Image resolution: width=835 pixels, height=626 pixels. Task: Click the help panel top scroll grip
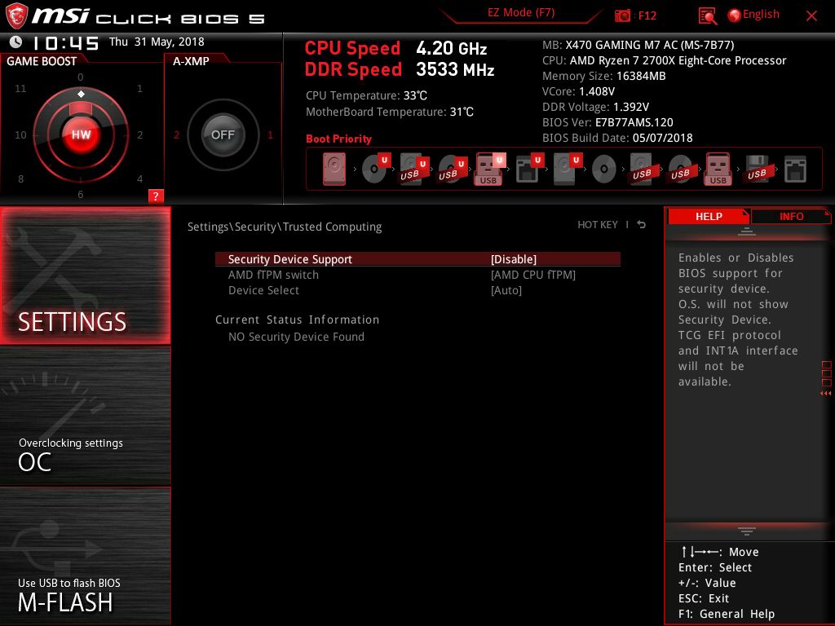coord(747,231)
